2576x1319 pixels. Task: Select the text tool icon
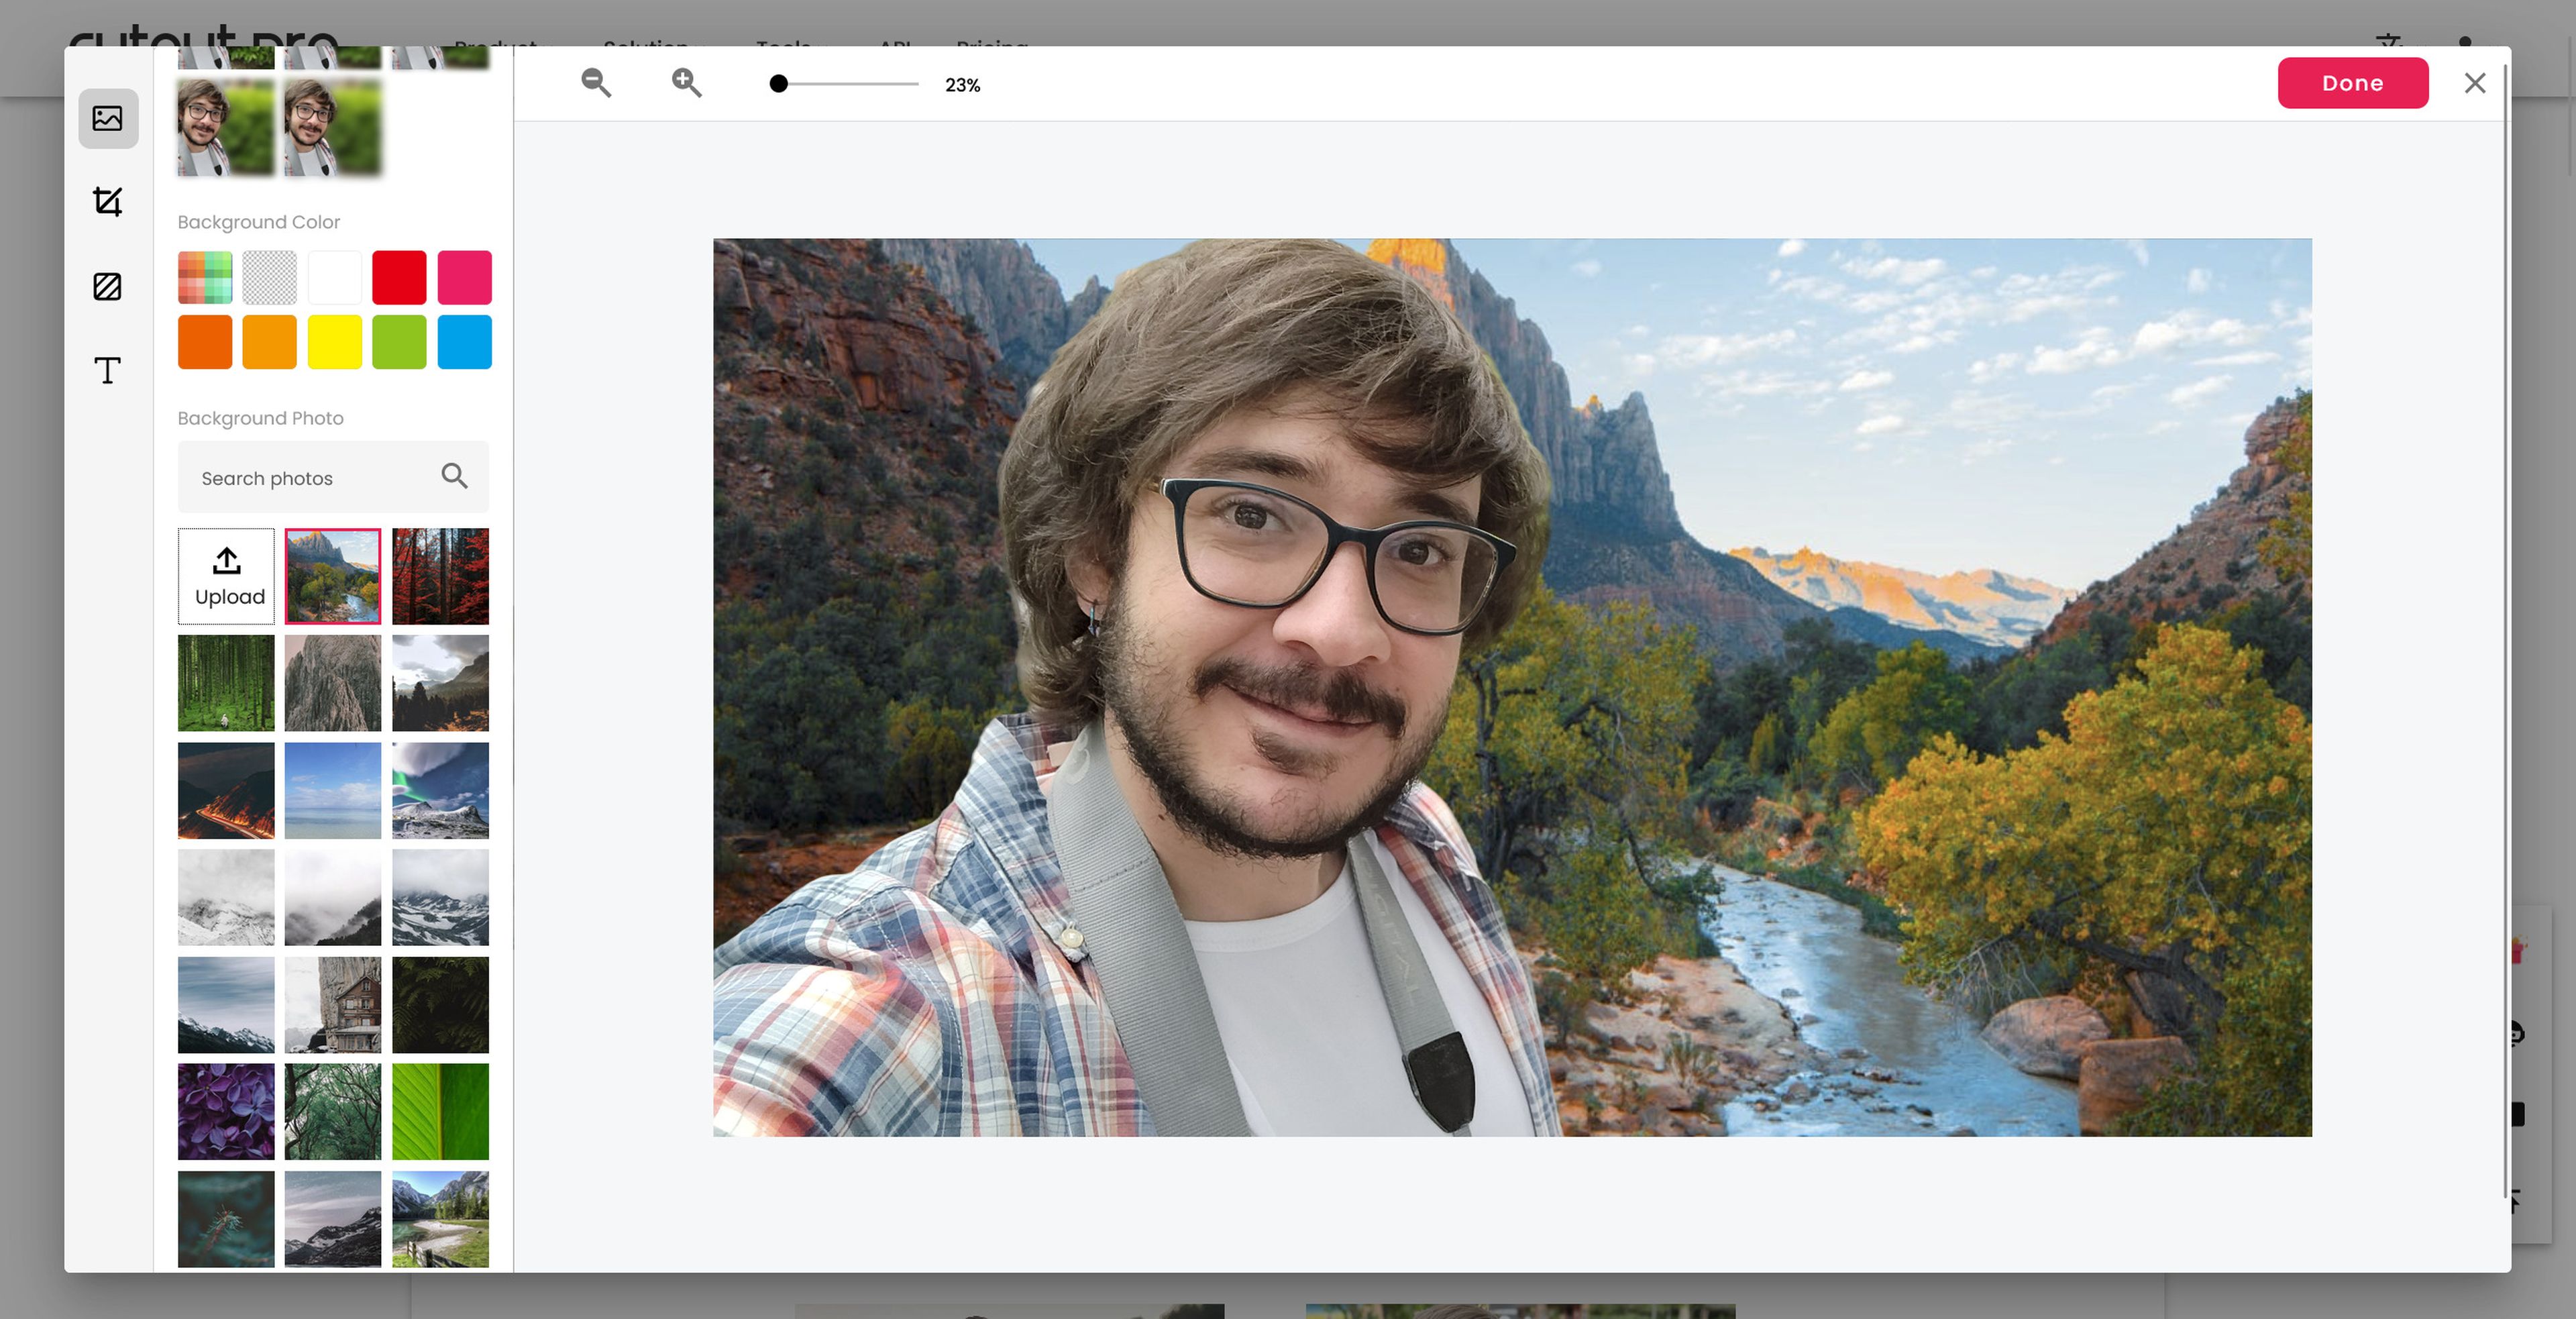[107, 370]
